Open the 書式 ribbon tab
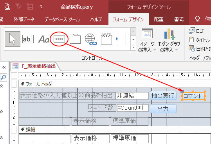 (x=179, y=20)
